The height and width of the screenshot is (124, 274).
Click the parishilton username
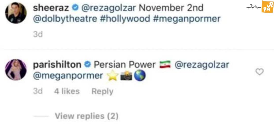(57, 65)
